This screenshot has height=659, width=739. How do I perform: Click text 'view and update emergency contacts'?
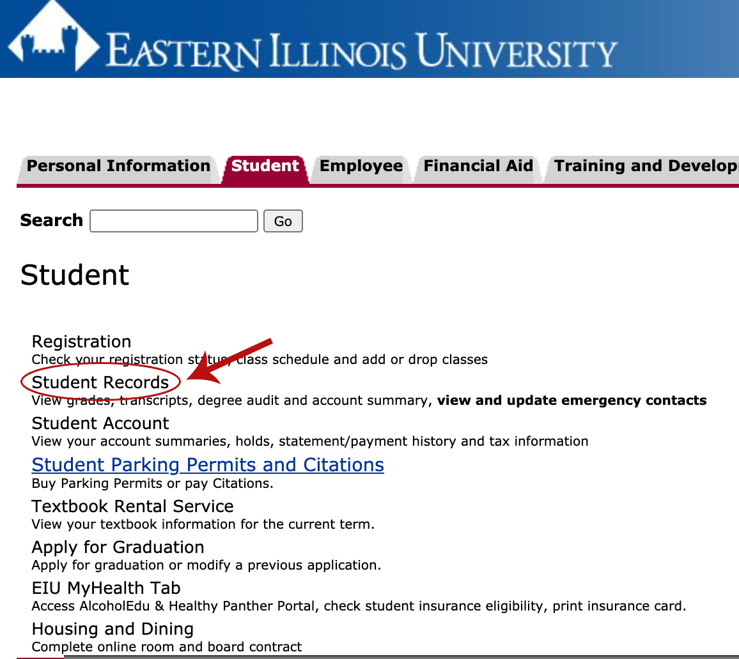(x=572, y=400)
